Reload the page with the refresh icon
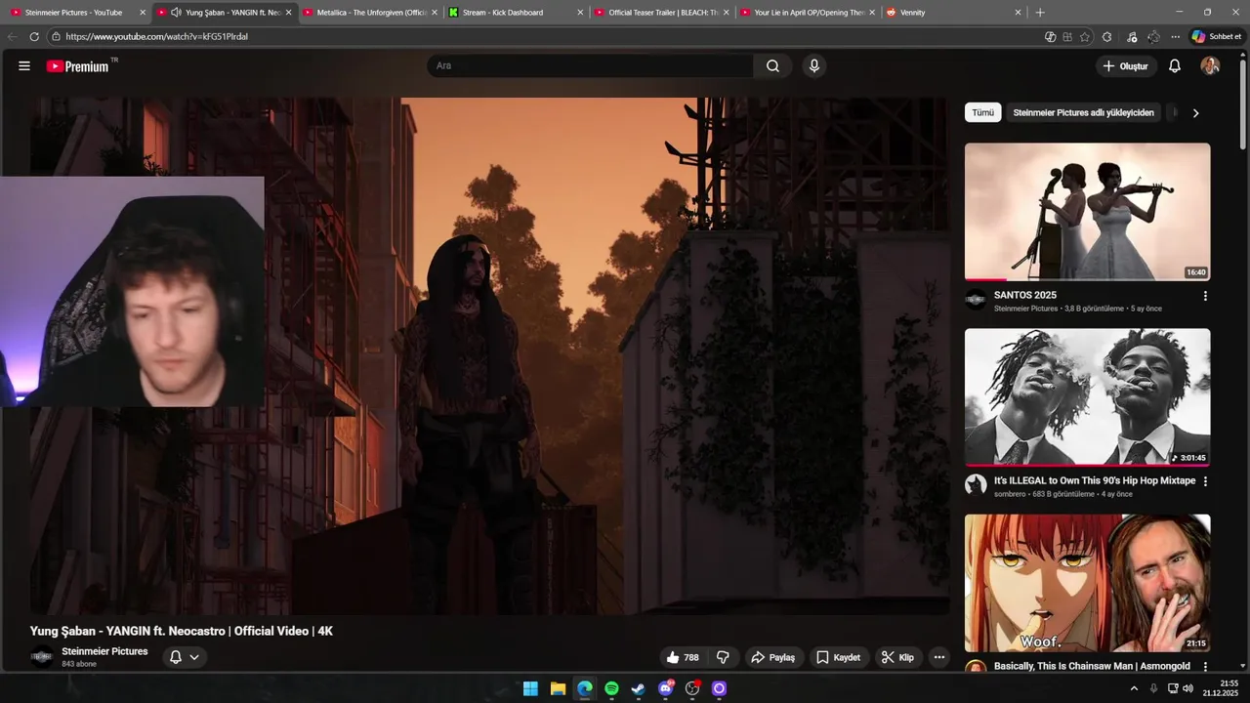 (x=34, y=36)
